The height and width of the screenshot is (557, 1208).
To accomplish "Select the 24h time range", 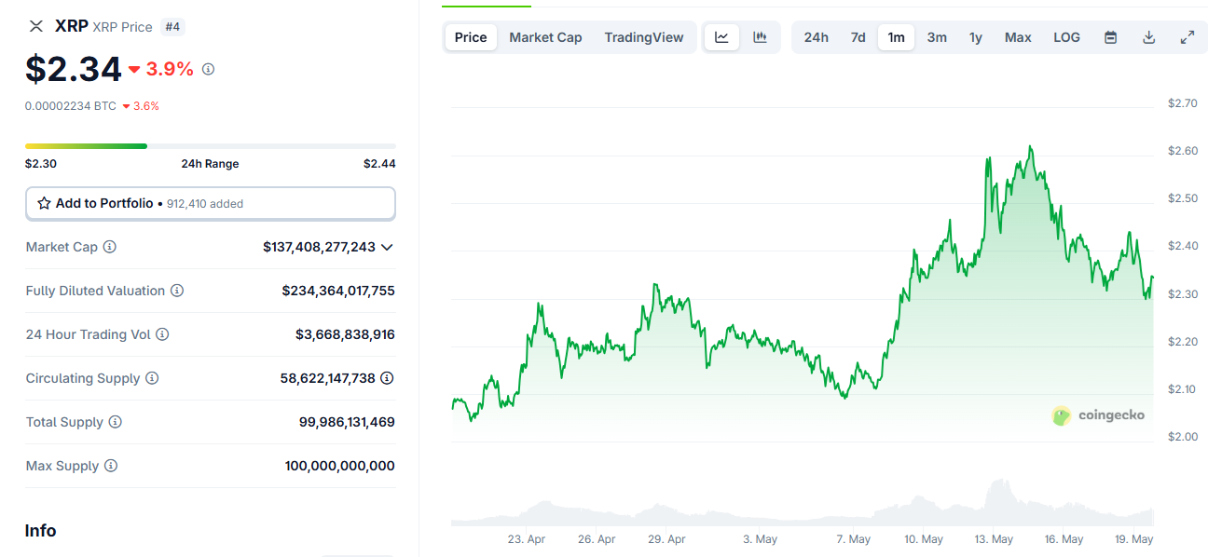I will (x=816, y=37).
